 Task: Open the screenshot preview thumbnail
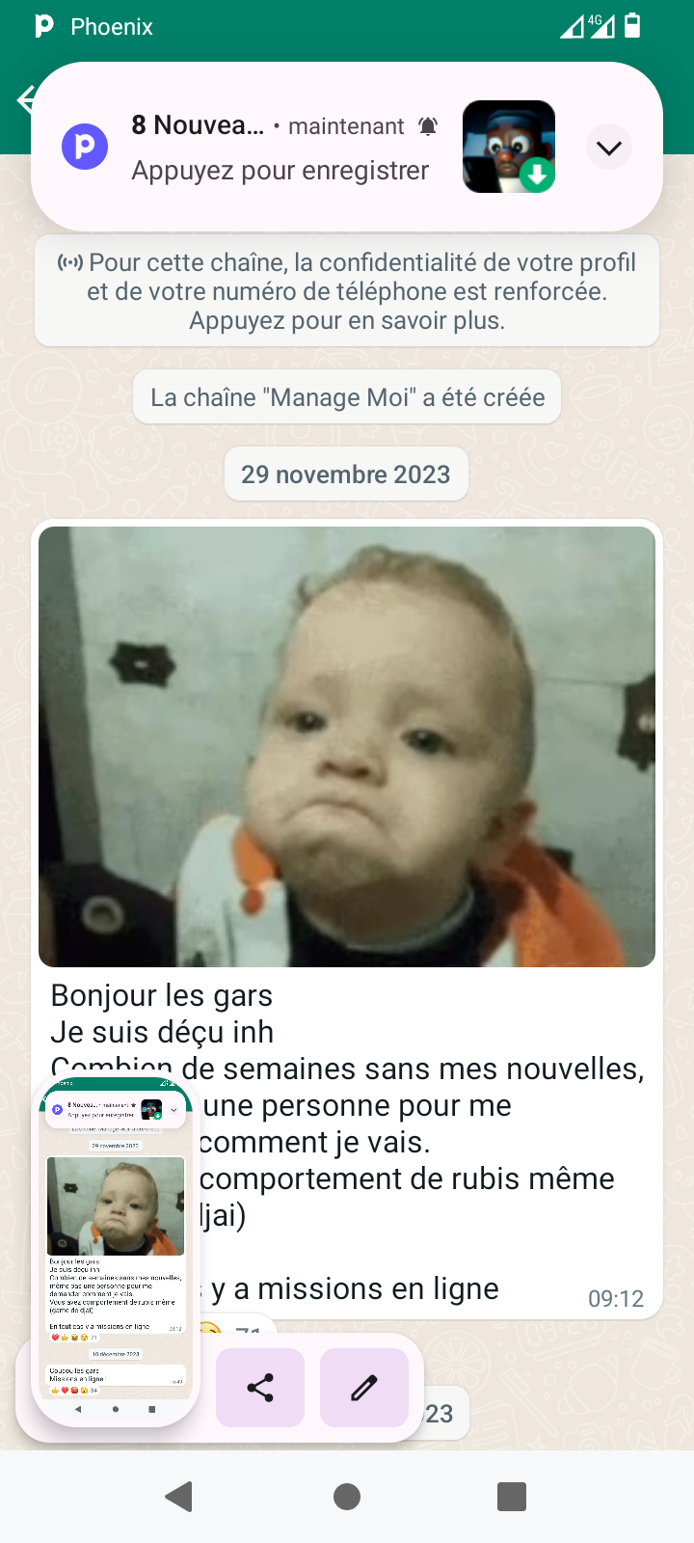[x=116, y=1252]
